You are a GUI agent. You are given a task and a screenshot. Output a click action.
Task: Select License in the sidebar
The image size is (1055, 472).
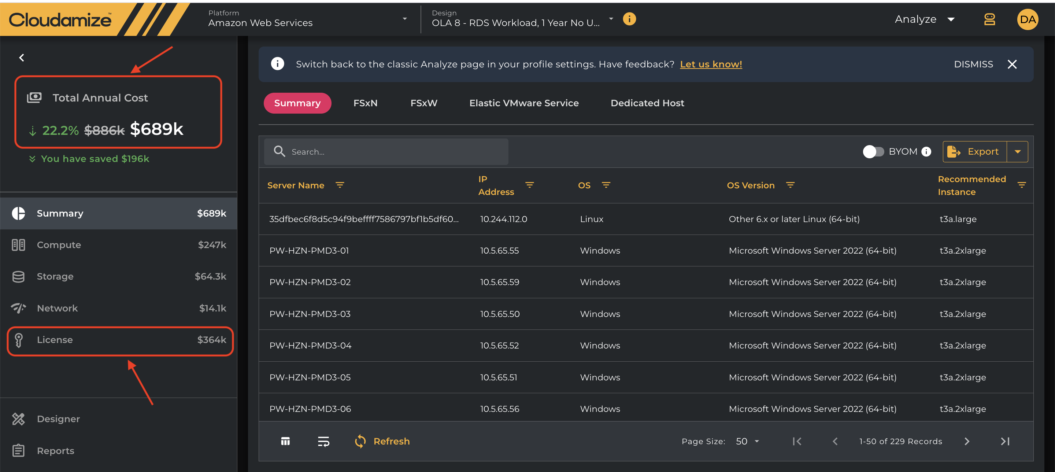[119, 340]
